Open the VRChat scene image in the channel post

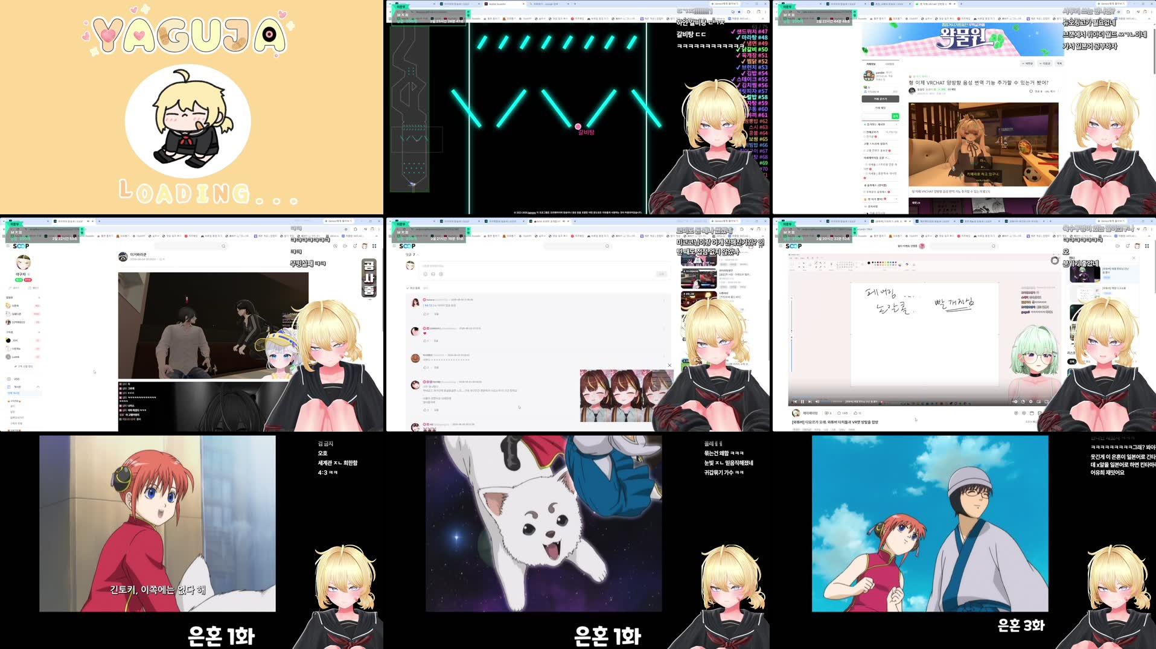[213, 325]
